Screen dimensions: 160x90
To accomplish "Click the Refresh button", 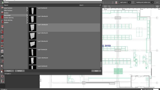I will [x=20, y=71].
